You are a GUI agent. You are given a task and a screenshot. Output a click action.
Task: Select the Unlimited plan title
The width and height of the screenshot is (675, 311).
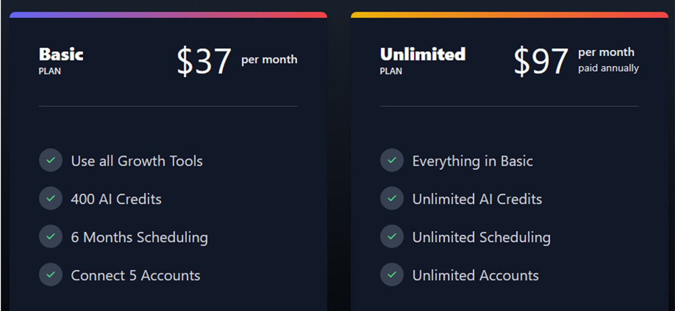(x=423, y=55)
